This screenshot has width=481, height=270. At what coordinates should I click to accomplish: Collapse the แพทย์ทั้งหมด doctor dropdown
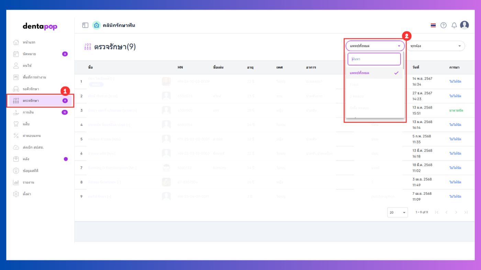(375, 46)
